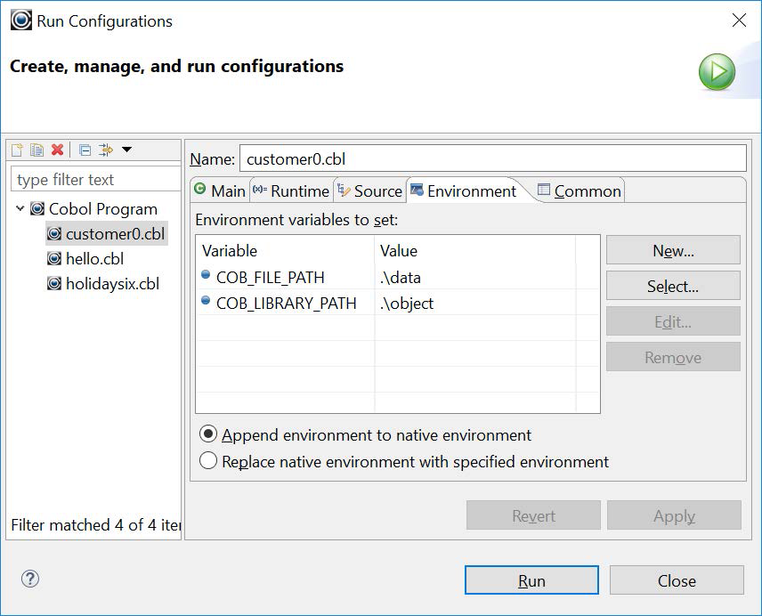The width and height of the screenshot is (762, 616).
Task: Select Replace native environment with specified environment
Action: 209,461
